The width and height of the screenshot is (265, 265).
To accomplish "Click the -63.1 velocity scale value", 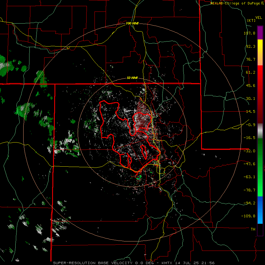I will tap(249, 177).
